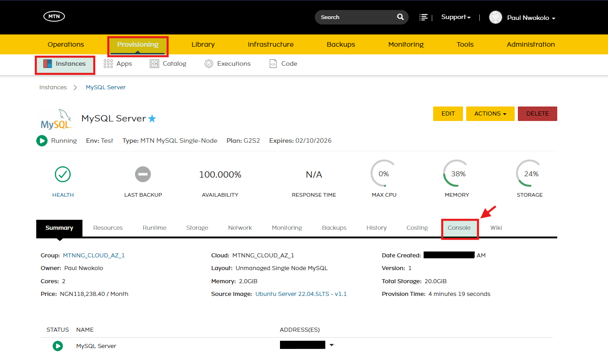
Task: Open the Code file icon
Action: [273, 64]
